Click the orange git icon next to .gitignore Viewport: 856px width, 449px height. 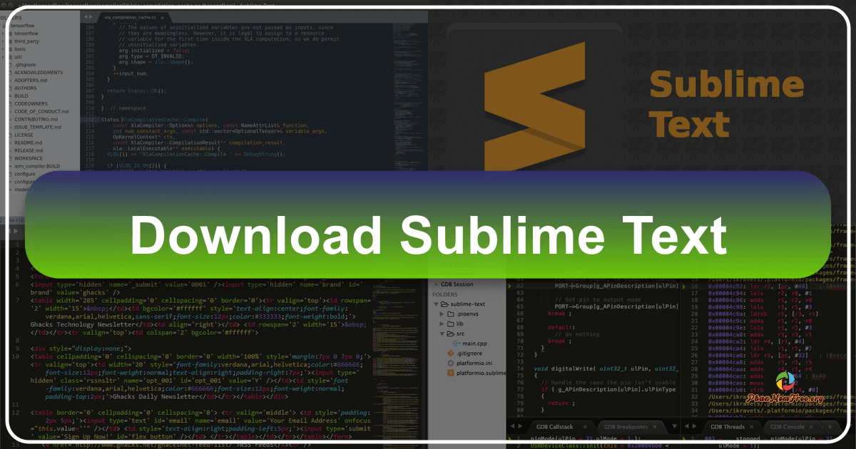[x=450, y=353]
